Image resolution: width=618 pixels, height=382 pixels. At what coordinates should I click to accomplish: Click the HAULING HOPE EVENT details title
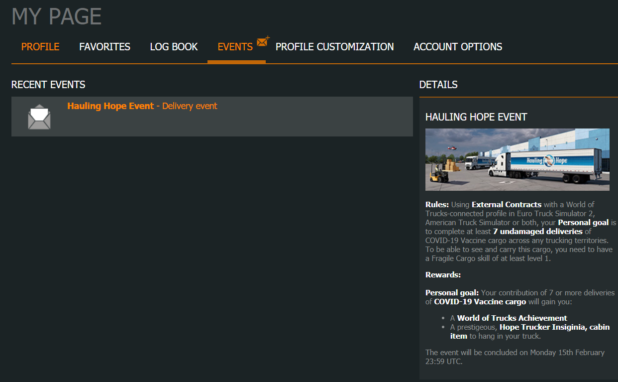pyautogui.click(x=476, y=117)
